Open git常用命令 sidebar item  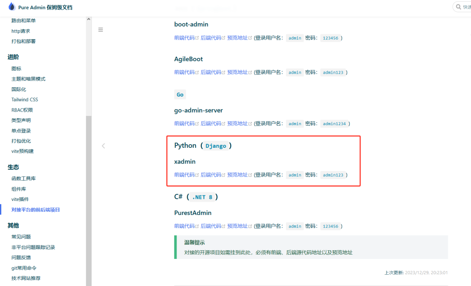tap(24, 268)
